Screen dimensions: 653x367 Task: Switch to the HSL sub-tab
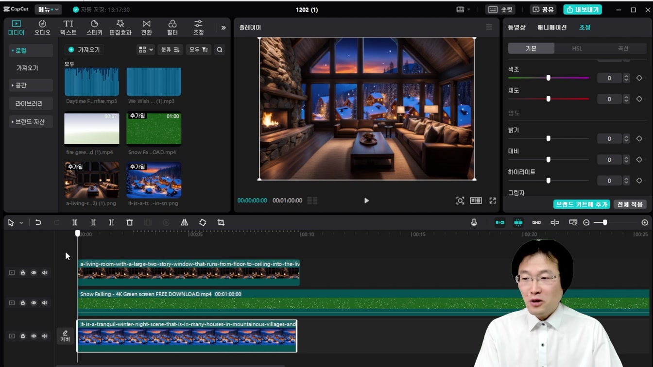[x=577, y=49]
